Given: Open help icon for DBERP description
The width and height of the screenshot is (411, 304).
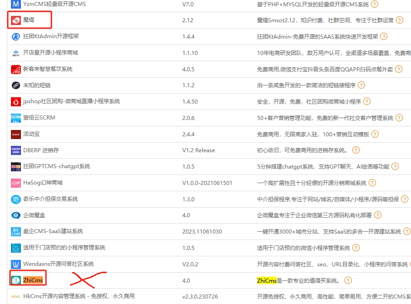Looking at the screenshot, I should tap(355, 150).
